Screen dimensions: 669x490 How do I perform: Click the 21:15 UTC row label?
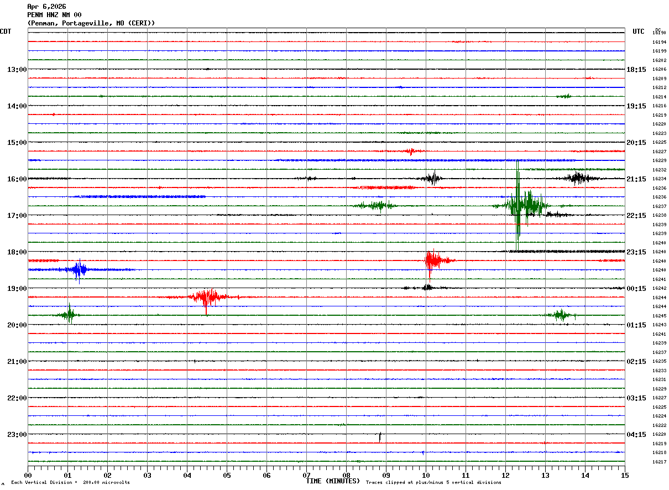point(636,179)
